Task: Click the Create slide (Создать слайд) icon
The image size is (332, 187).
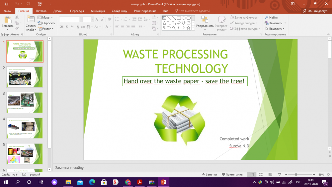Action: [x=31, y=20]
